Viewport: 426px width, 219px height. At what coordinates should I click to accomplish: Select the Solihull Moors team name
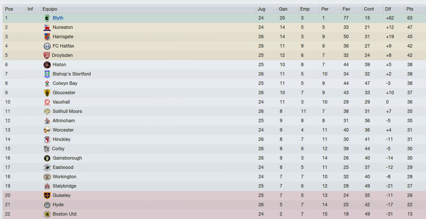(x=67, y=111)
